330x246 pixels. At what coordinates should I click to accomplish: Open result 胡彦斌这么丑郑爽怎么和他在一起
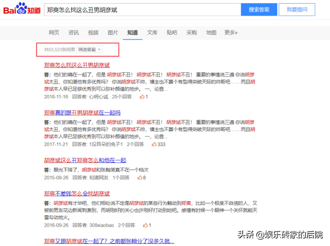85,160
